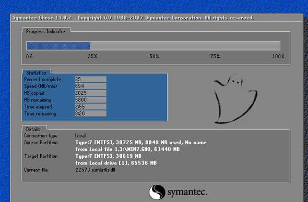308x202 pixels.
Task: Click the Percent complete value field
Action: (x=90, y=79)
